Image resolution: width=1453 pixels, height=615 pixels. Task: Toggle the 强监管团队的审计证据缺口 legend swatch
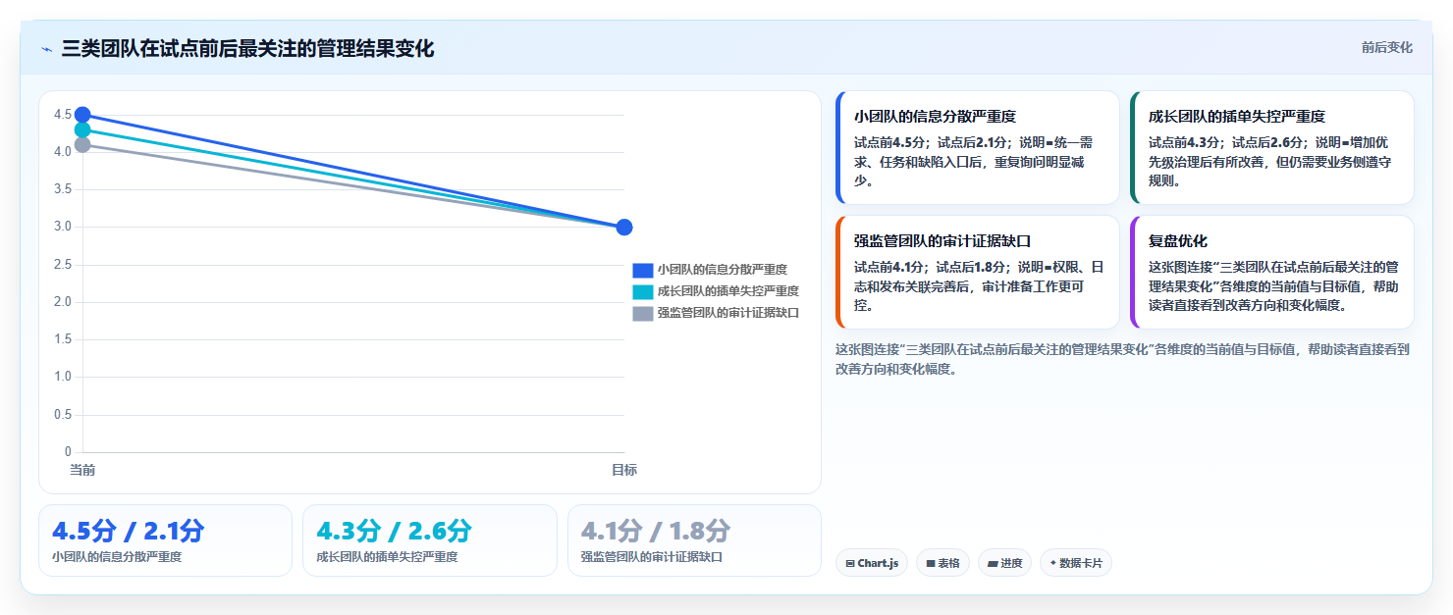click(643, 313)
